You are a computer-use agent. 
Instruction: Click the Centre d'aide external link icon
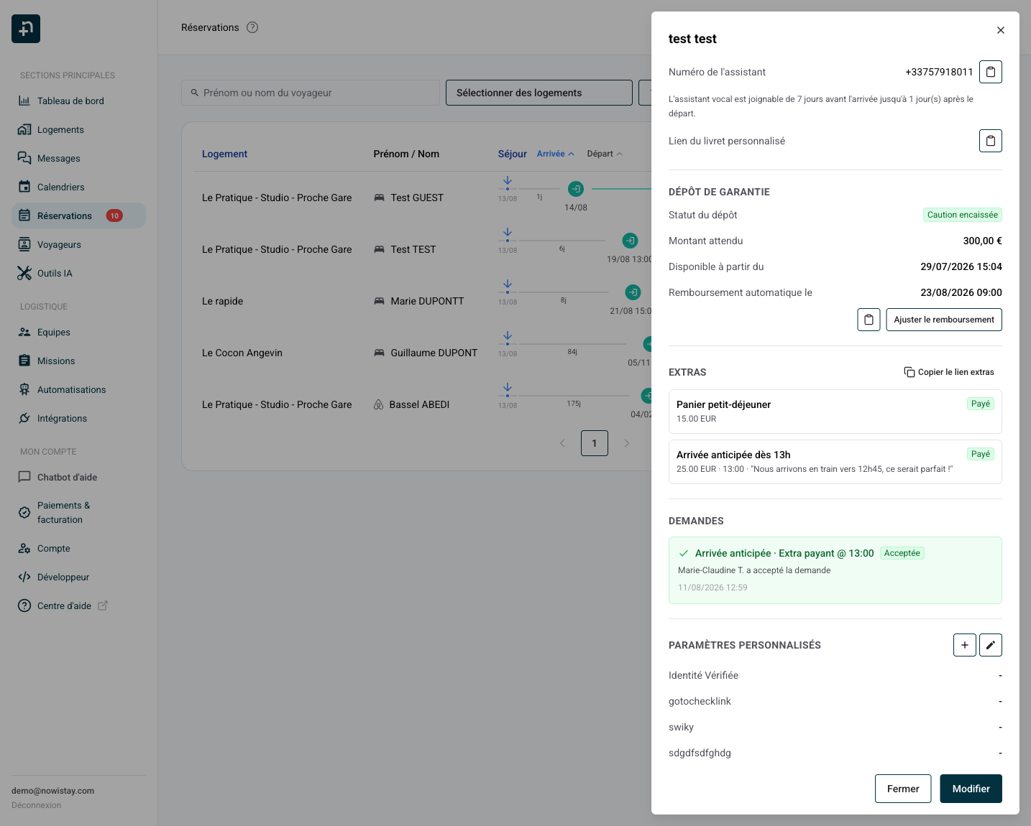pos(103,605)
